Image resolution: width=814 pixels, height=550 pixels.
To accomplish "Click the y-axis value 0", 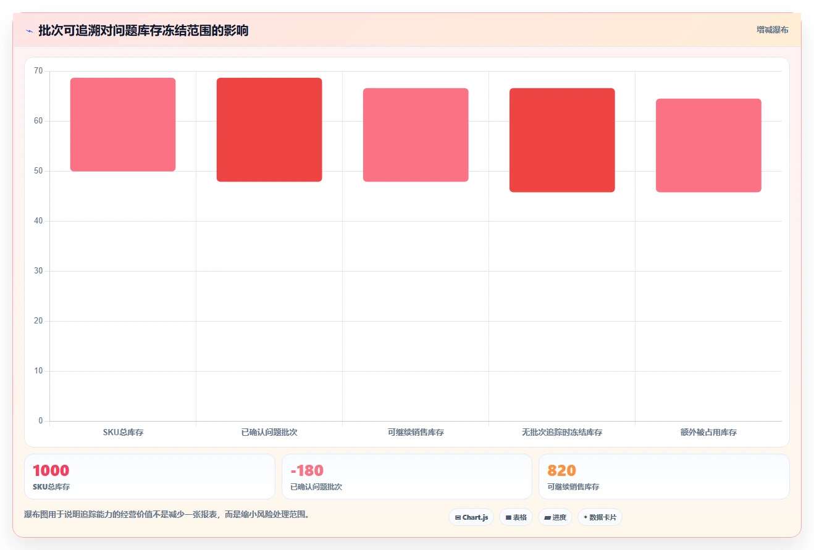I will [41, 421].
